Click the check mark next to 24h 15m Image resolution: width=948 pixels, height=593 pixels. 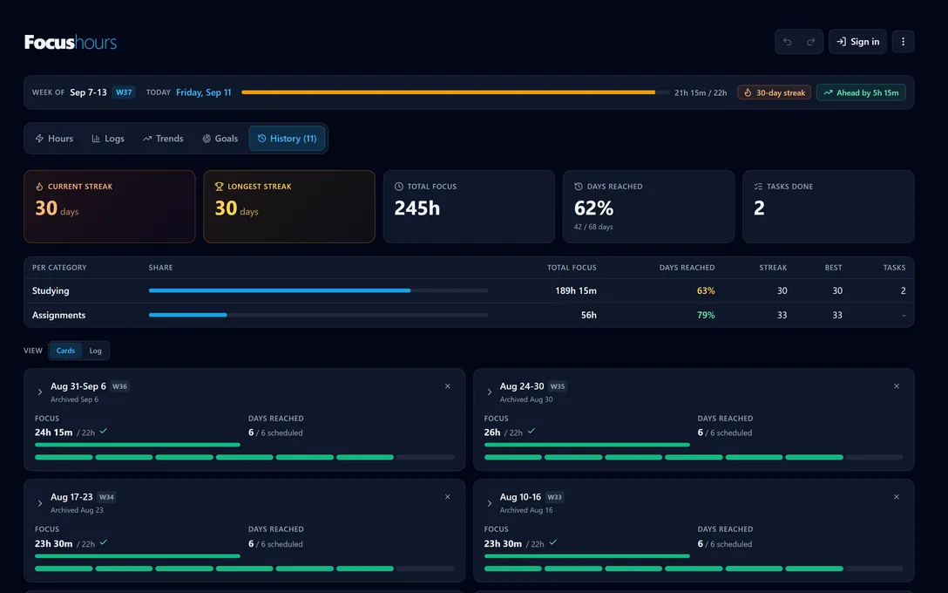coord(104,432)
